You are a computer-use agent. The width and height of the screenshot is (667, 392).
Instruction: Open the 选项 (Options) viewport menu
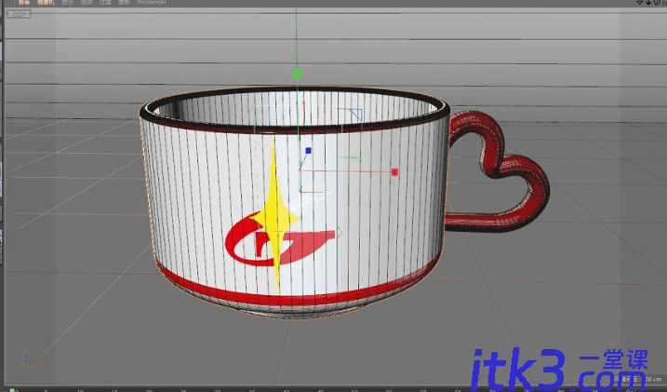click(x=87, y=2)
